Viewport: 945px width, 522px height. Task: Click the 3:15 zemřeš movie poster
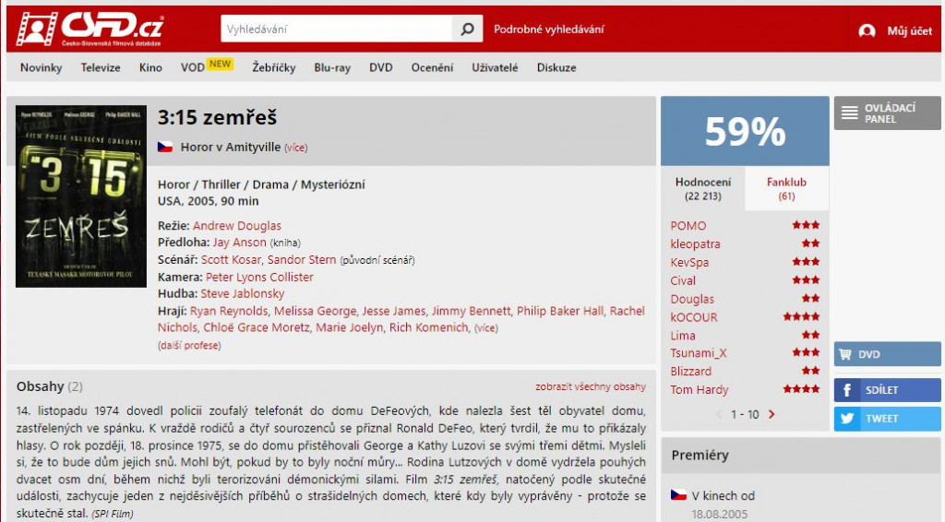point(81,196)
